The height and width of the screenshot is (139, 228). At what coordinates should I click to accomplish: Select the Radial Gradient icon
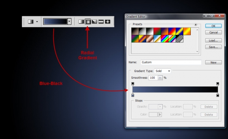tap(88, 22)
